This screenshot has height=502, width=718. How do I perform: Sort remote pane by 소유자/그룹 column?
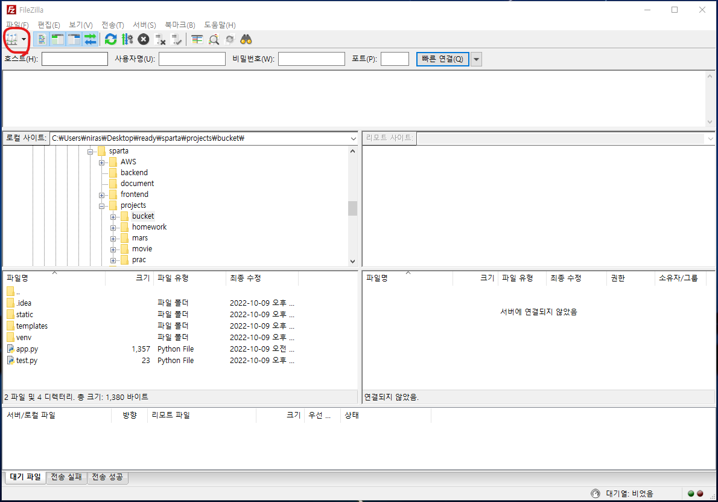(x=681, y=278)
